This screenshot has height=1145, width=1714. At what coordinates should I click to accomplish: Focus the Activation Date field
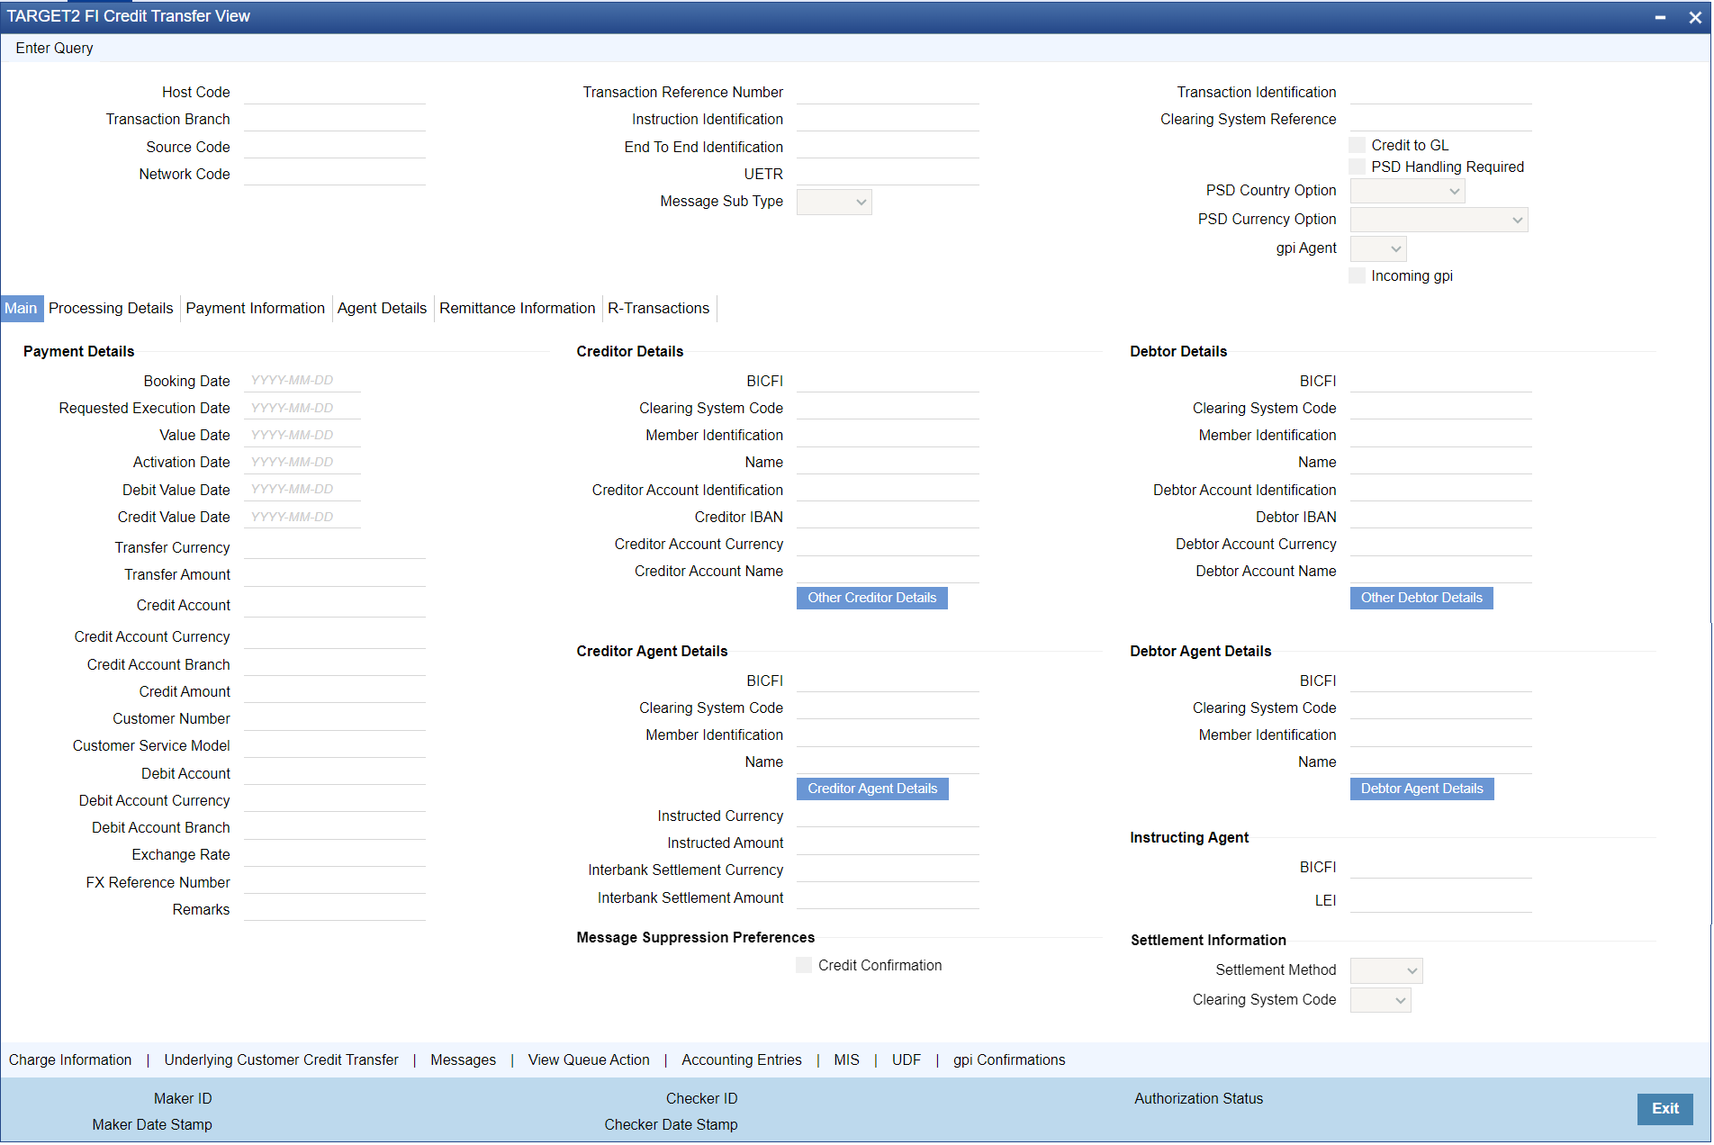(302, 462)
